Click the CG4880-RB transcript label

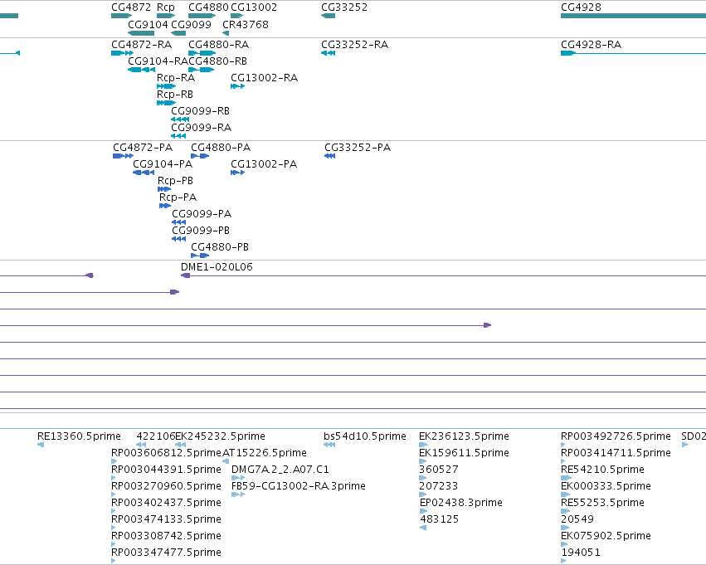[218, 61]
